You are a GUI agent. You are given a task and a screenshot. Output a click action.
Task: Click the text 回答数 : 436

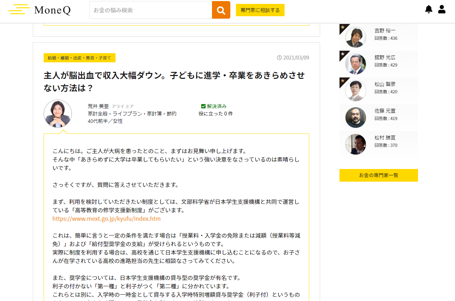click(x=386, y=38)
